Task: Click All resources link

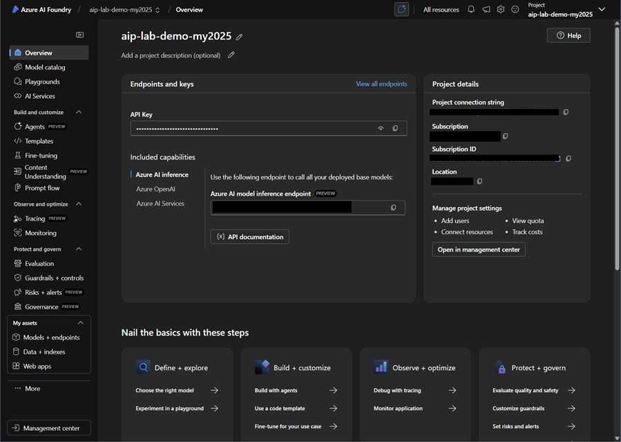Action: 441,10
